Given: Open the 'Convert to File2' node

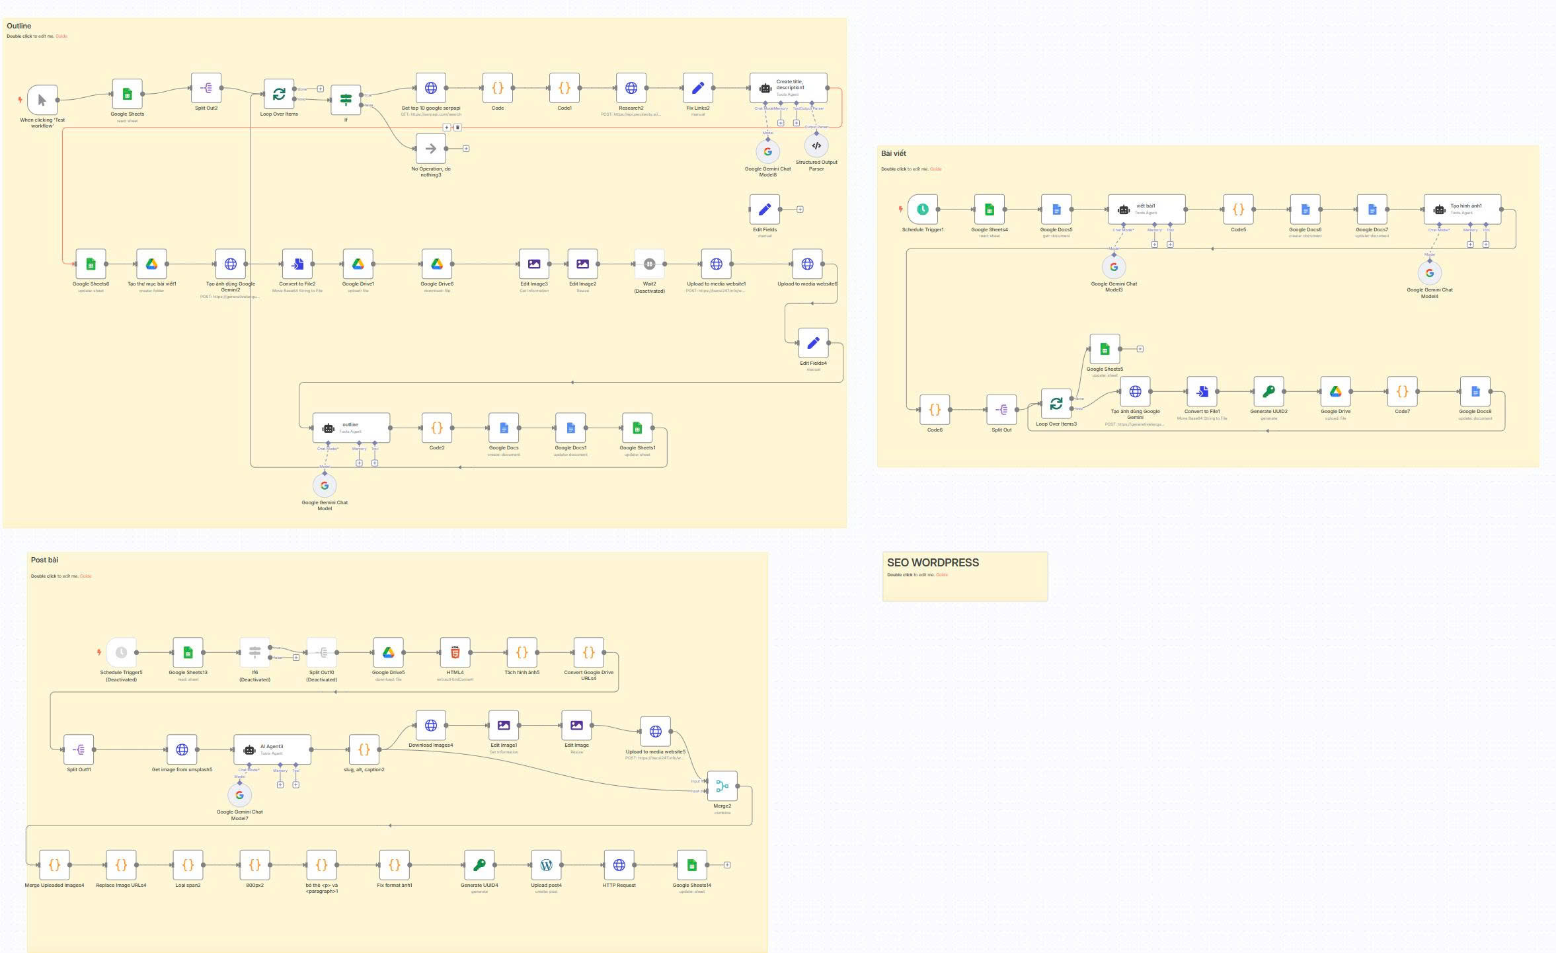Looking at the screenshot, I should pos(297,264).
